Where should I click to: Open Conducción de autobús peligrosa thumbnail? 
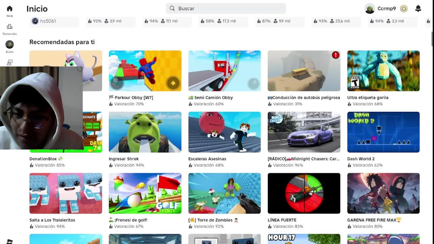304,71
